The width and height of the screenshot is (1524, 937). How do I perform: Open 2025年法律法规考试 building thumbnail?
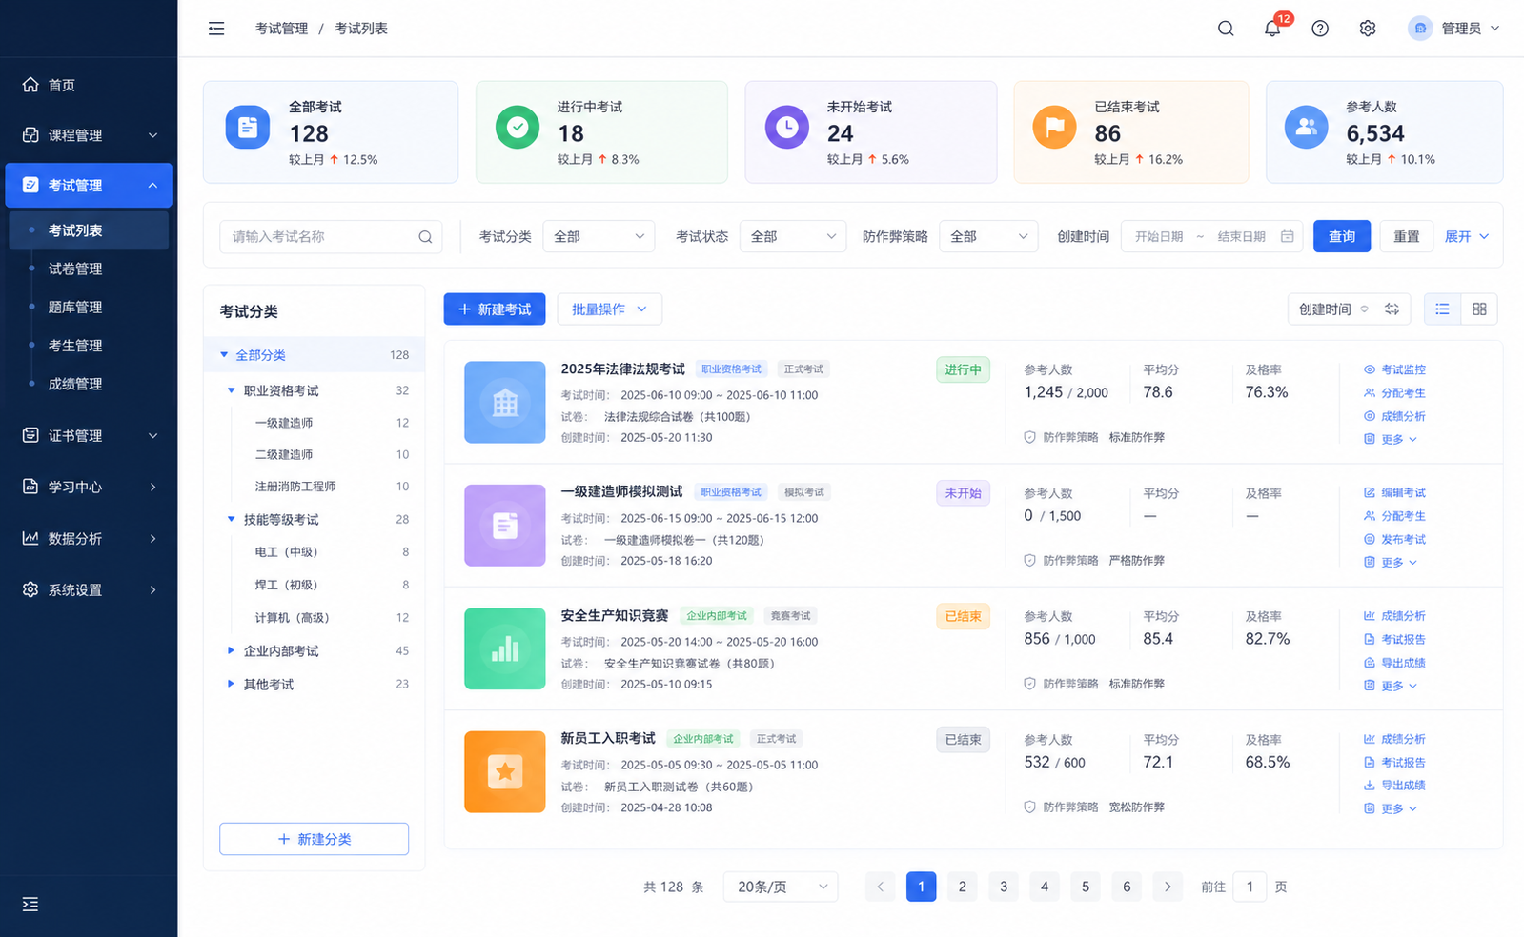505,402
